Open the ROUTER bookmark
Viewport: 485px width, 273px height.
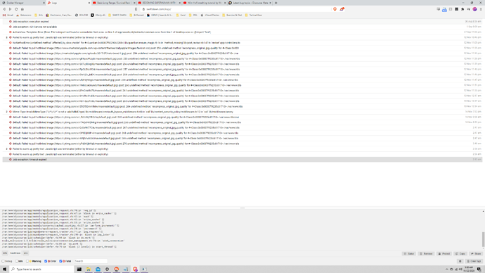(82, 15)
